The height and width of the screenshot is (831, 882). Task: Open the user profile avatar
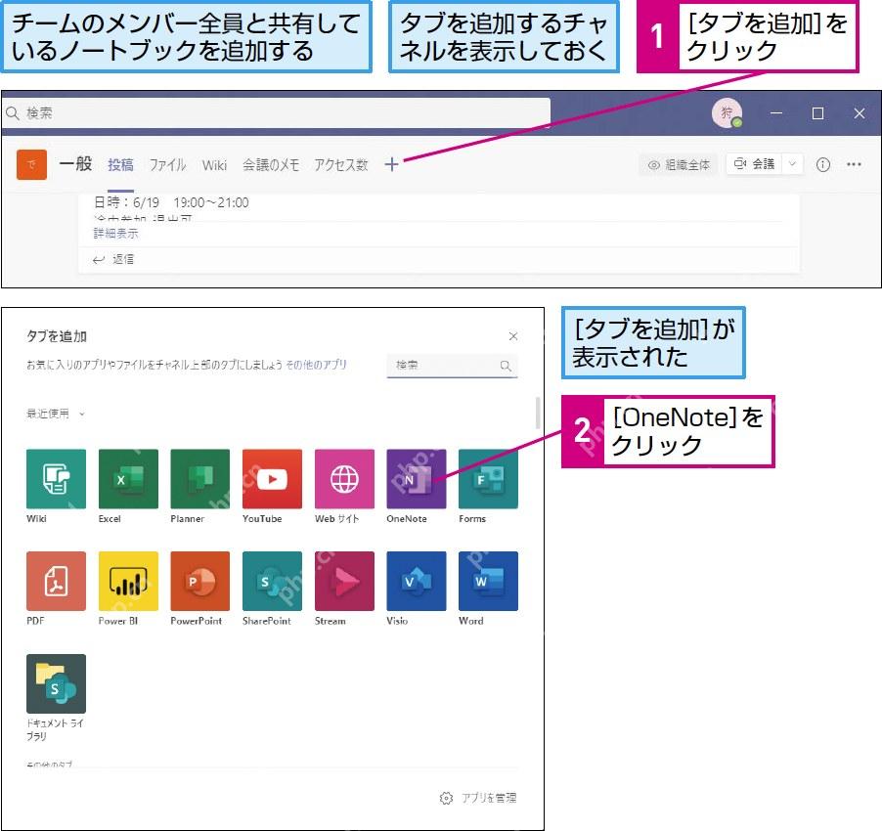[x=727, y=113]
